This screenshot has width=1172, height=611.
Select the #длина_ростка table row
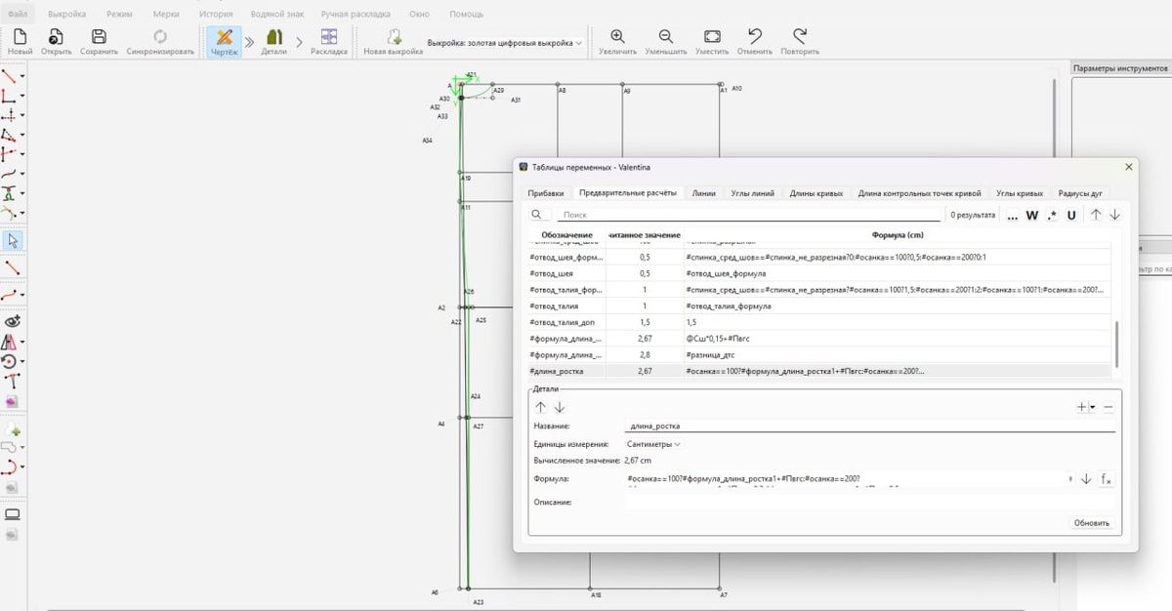[818, 371]
